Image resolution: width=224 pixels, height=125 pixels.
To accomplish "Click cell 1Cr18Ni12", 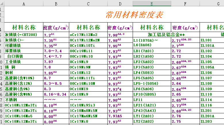I will pos(88,72).
